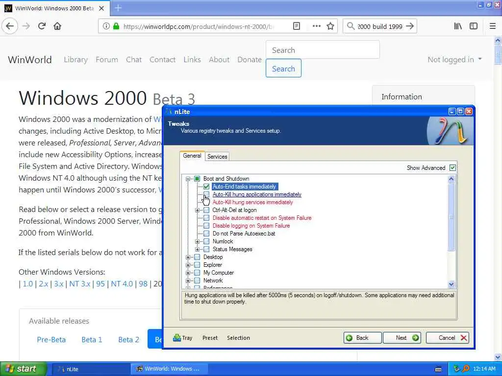Check Do not Parse Autoexec.bat
This screenshot has height=376, width=502.
point(206,234)
